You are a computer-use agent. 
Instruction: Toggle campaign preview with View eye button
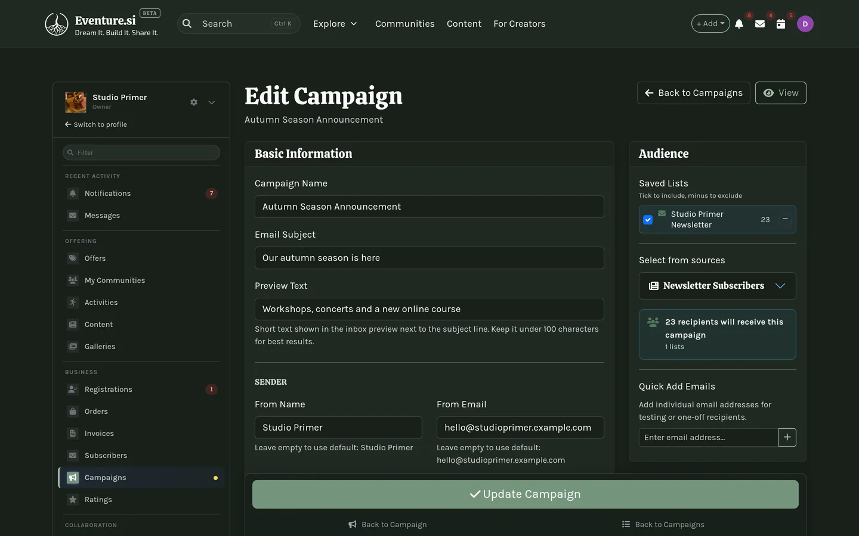tap(781, 93)
